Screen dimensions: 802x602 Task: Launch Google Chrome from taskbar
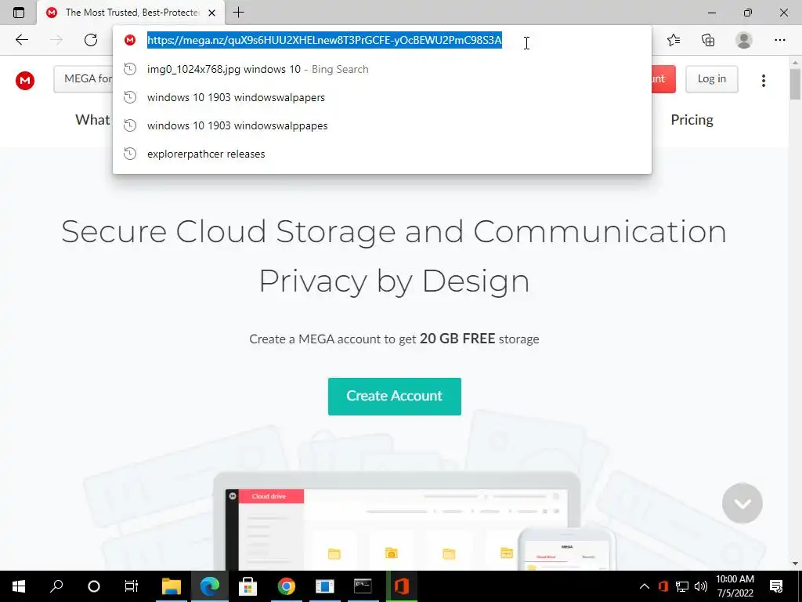(287, 586)
